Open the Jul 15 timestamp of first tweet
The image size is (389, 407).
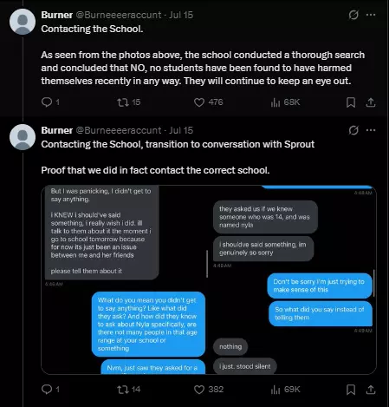[181, 15]
